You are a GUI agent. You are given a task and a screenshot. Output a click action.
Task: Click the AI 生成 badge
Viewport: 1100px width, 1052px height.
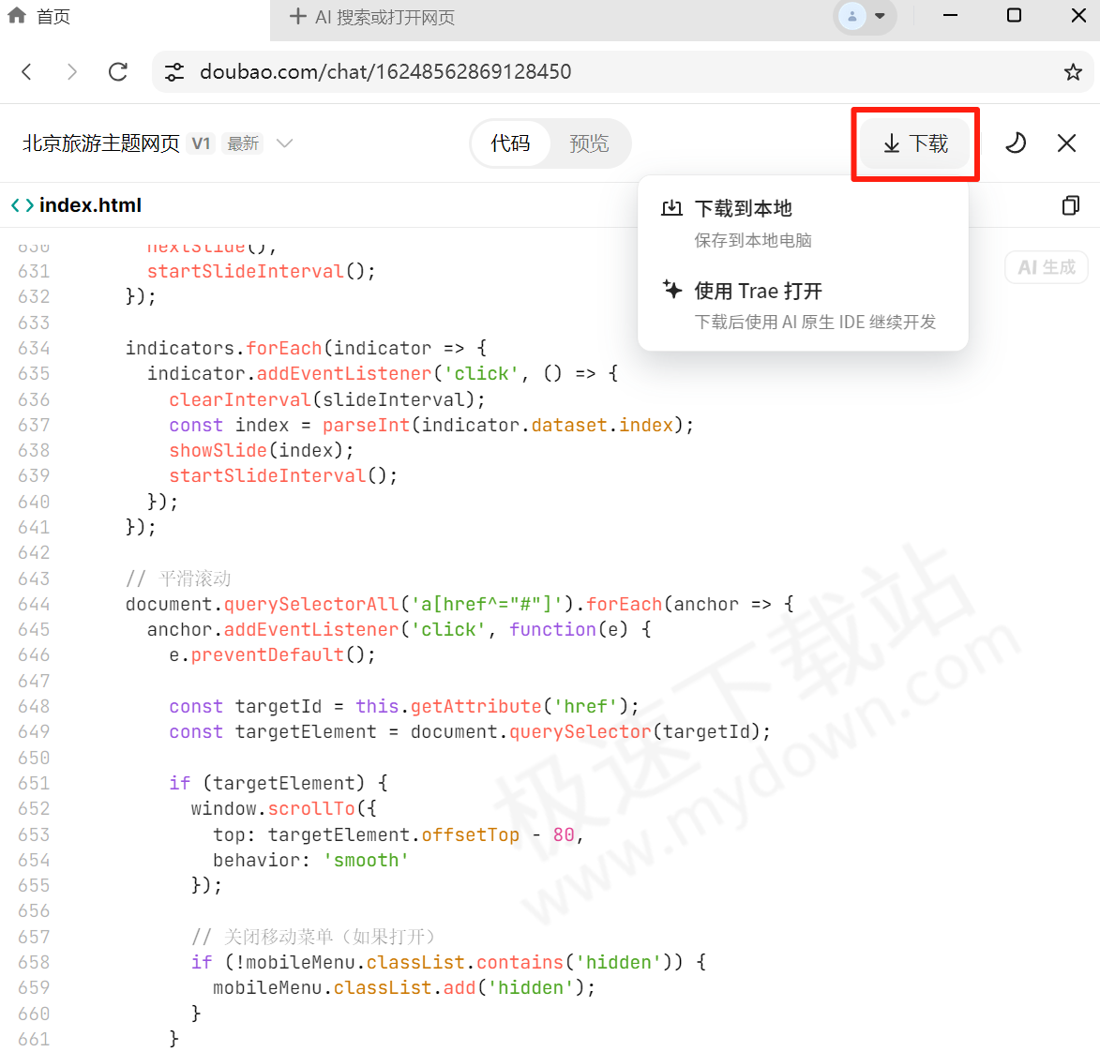pyautogui.click(x=1046, y=266)
